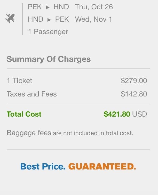
Task: Click the blue Best Price text
Action: [x=43, y=166]
